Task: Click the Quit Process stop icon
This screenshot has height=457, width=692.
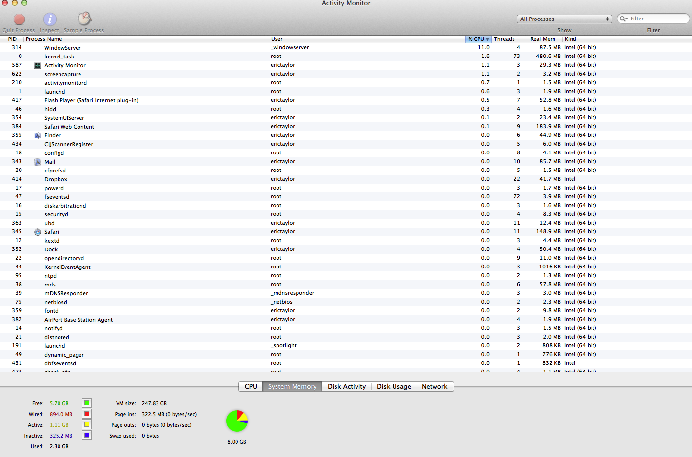Action: (x=19, y=19)
